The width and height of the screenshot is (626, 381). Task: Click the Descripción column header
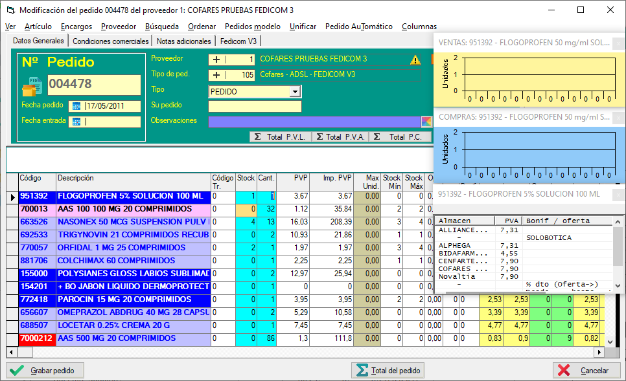(x=133, y=182)
